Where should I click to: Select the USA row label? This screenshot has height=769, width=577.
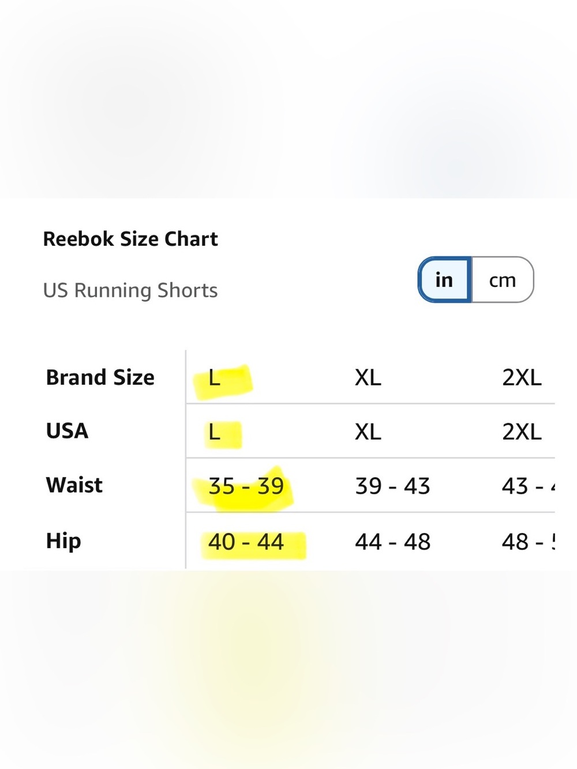point(68,431)
